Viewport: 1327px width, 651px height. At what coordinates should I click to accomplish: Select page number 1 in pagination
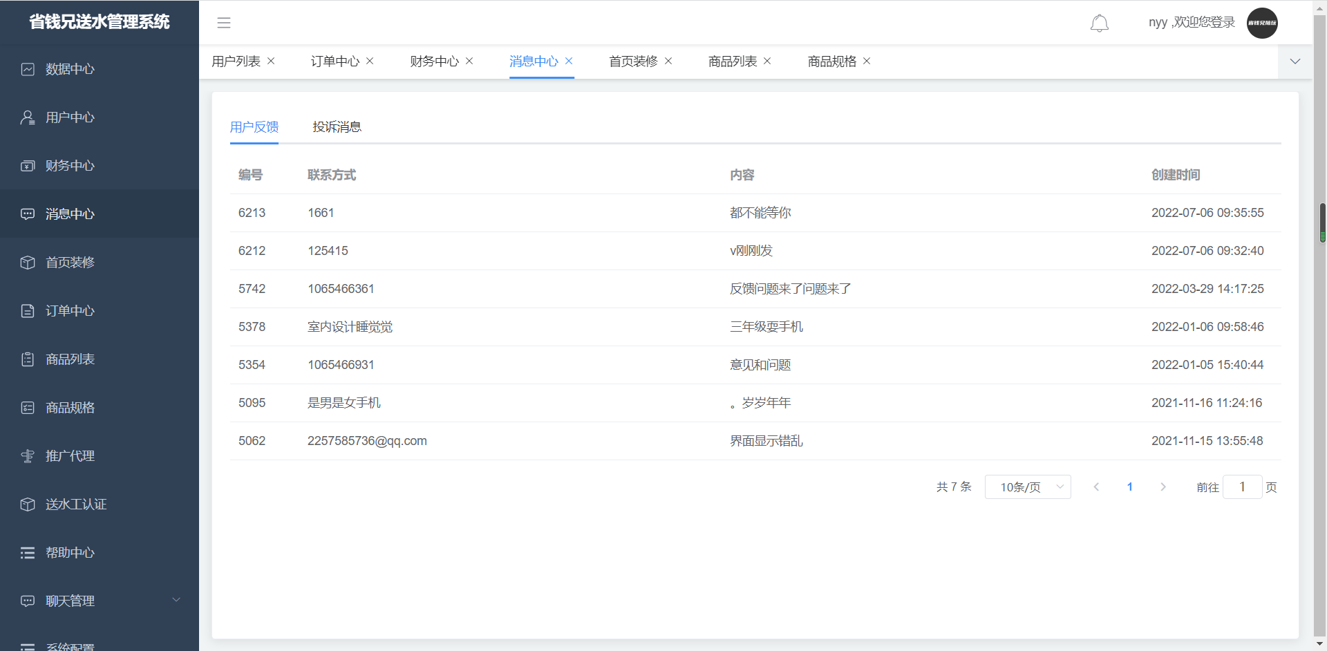coord(1129,487)
